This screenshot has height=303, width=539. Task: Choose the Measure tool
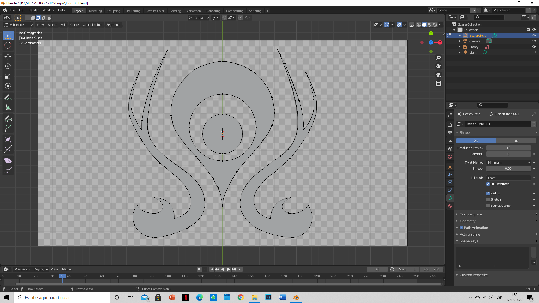tap(8, 107)
